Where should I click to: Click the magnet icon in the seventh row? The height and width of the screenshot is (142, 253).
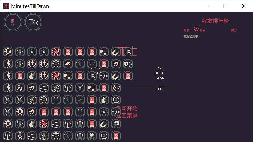(x=104, y=124)
